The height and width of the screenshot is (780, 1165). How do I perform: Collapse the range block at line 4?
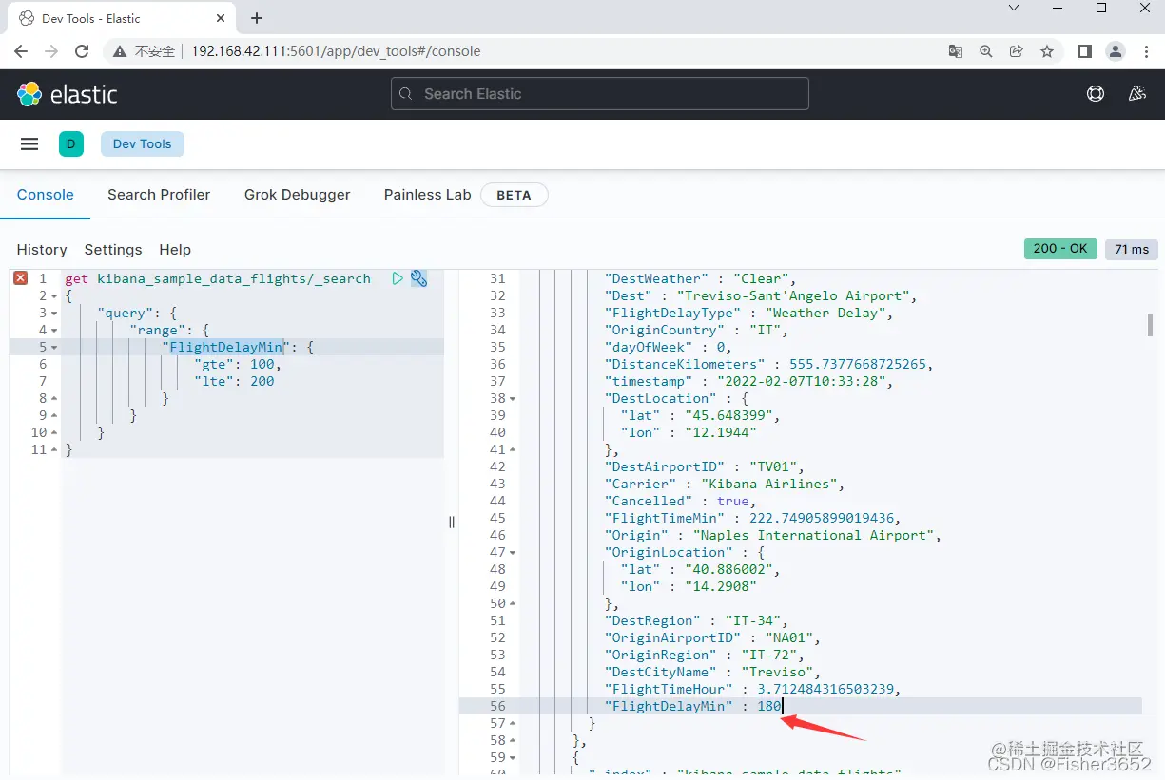point(54,331)
